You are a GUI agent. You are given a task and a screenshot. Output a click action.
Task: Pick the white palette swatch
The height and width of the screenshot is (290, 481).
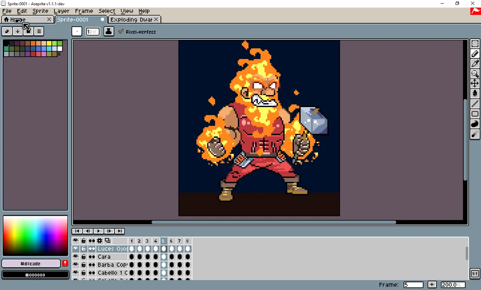[x=60, y=49]
